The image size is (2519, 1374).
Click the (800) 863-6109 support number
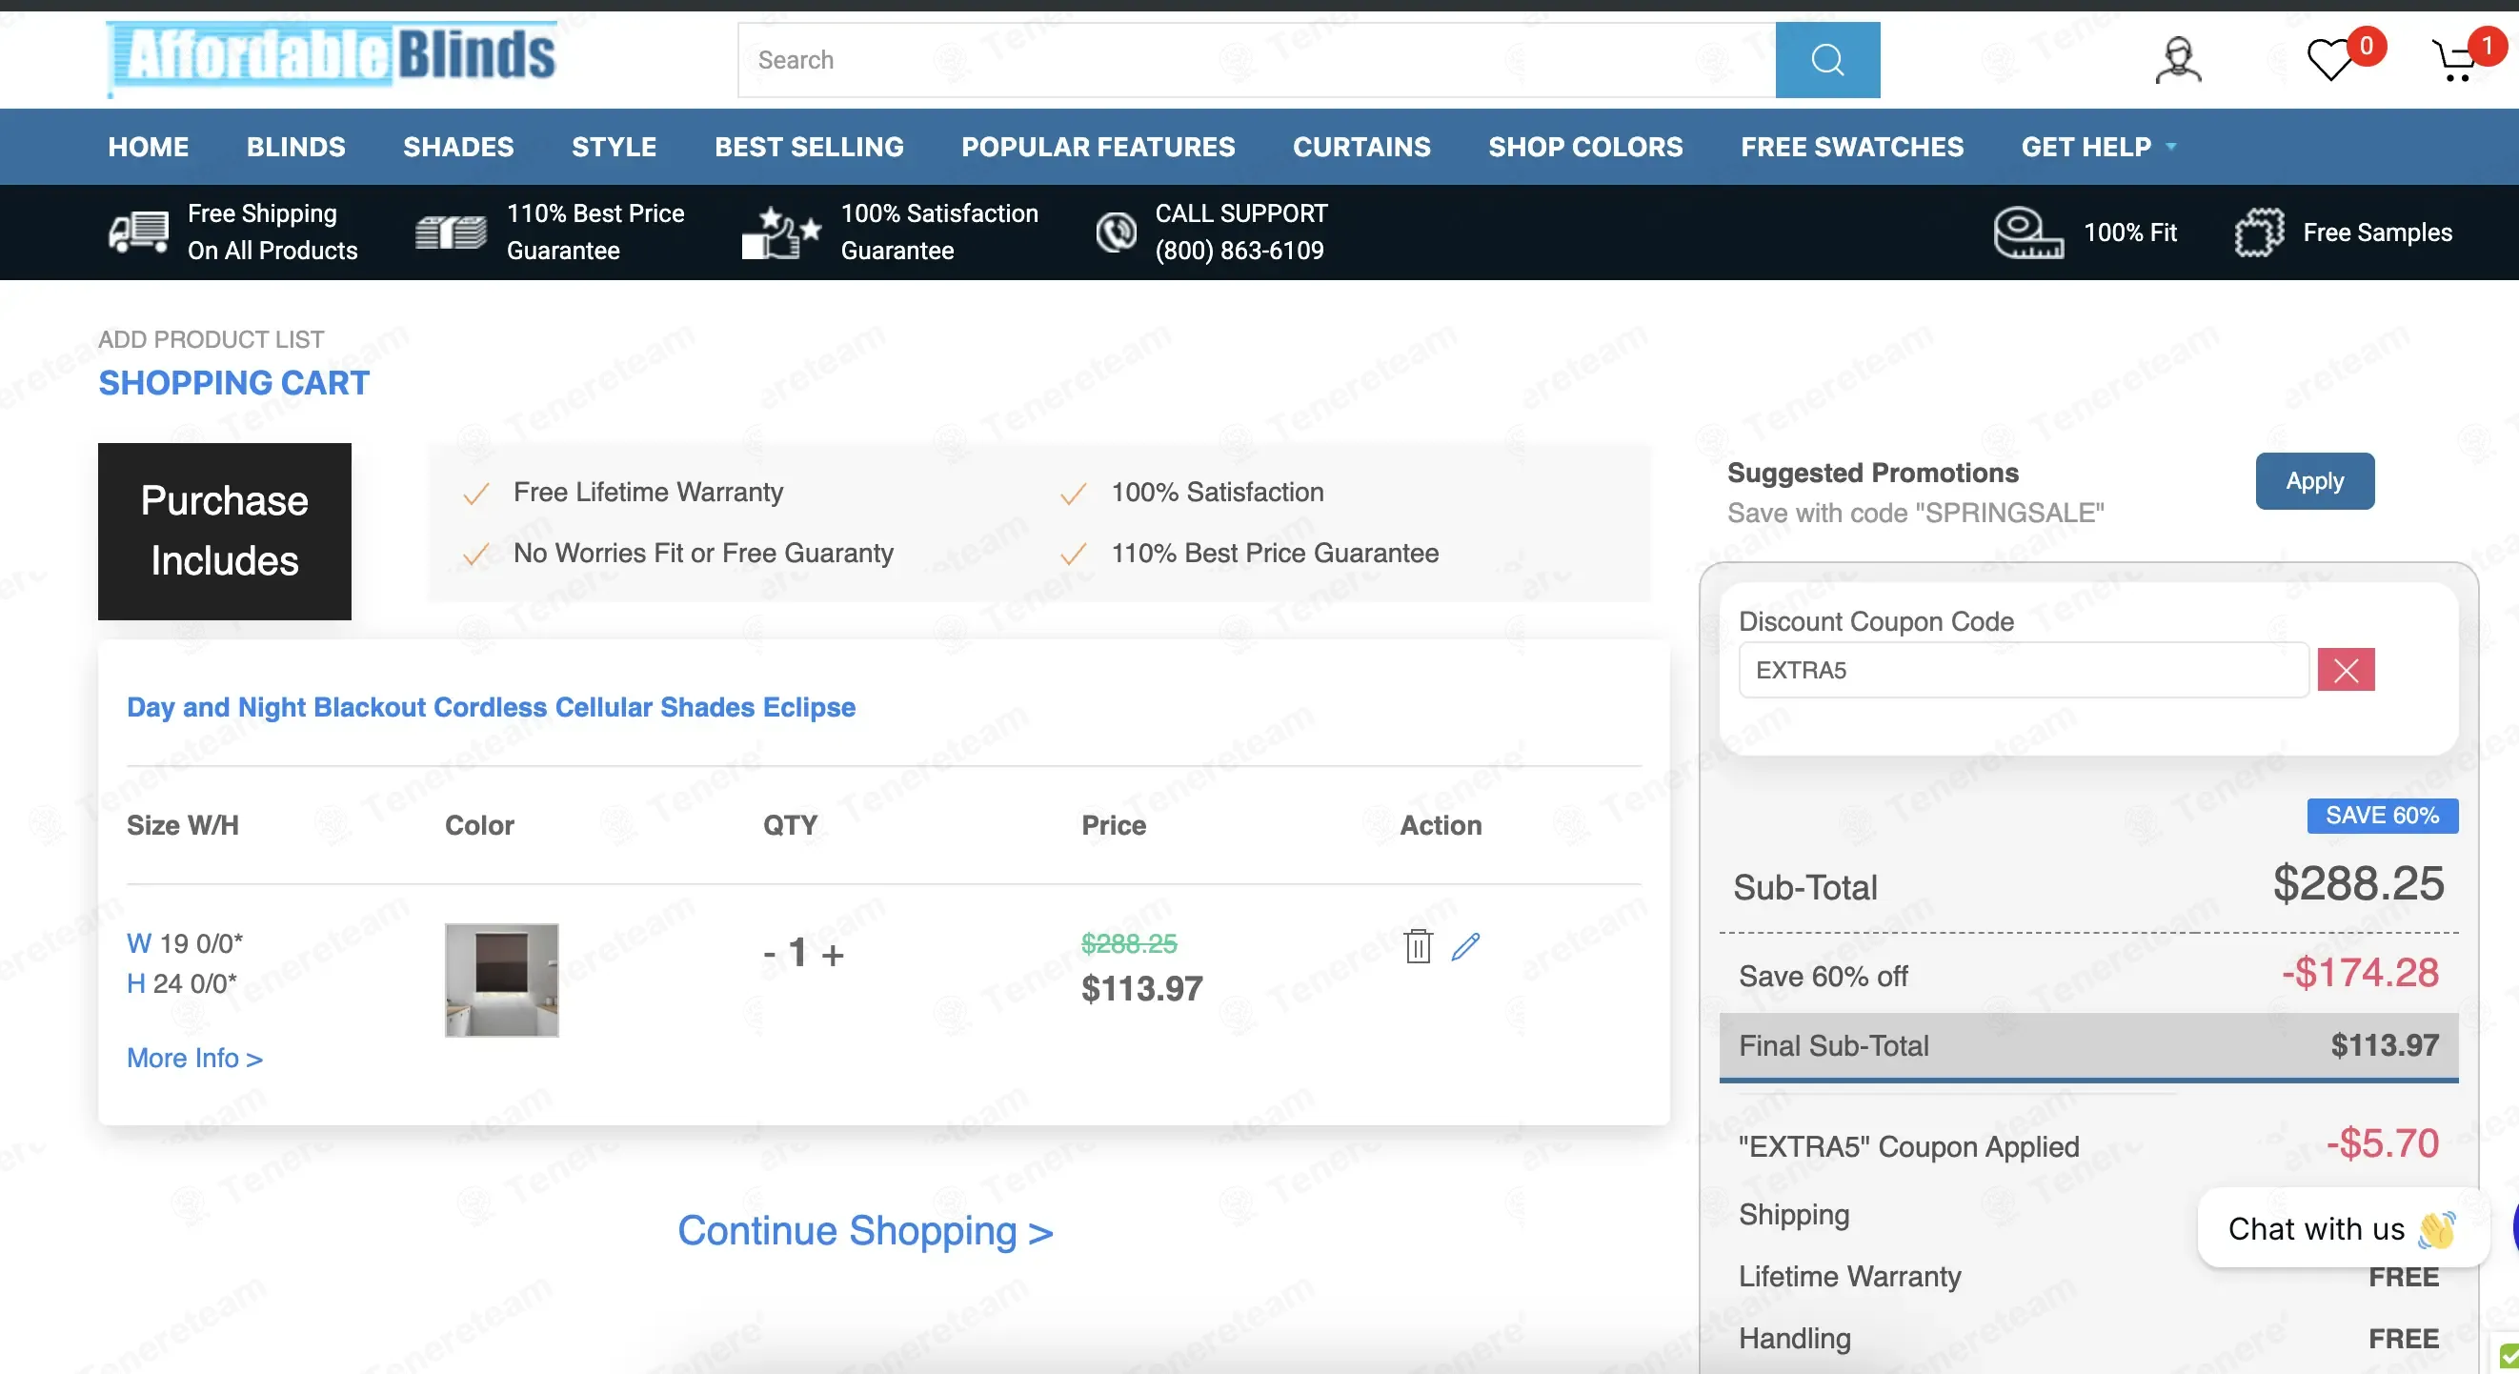[1239, 251]
